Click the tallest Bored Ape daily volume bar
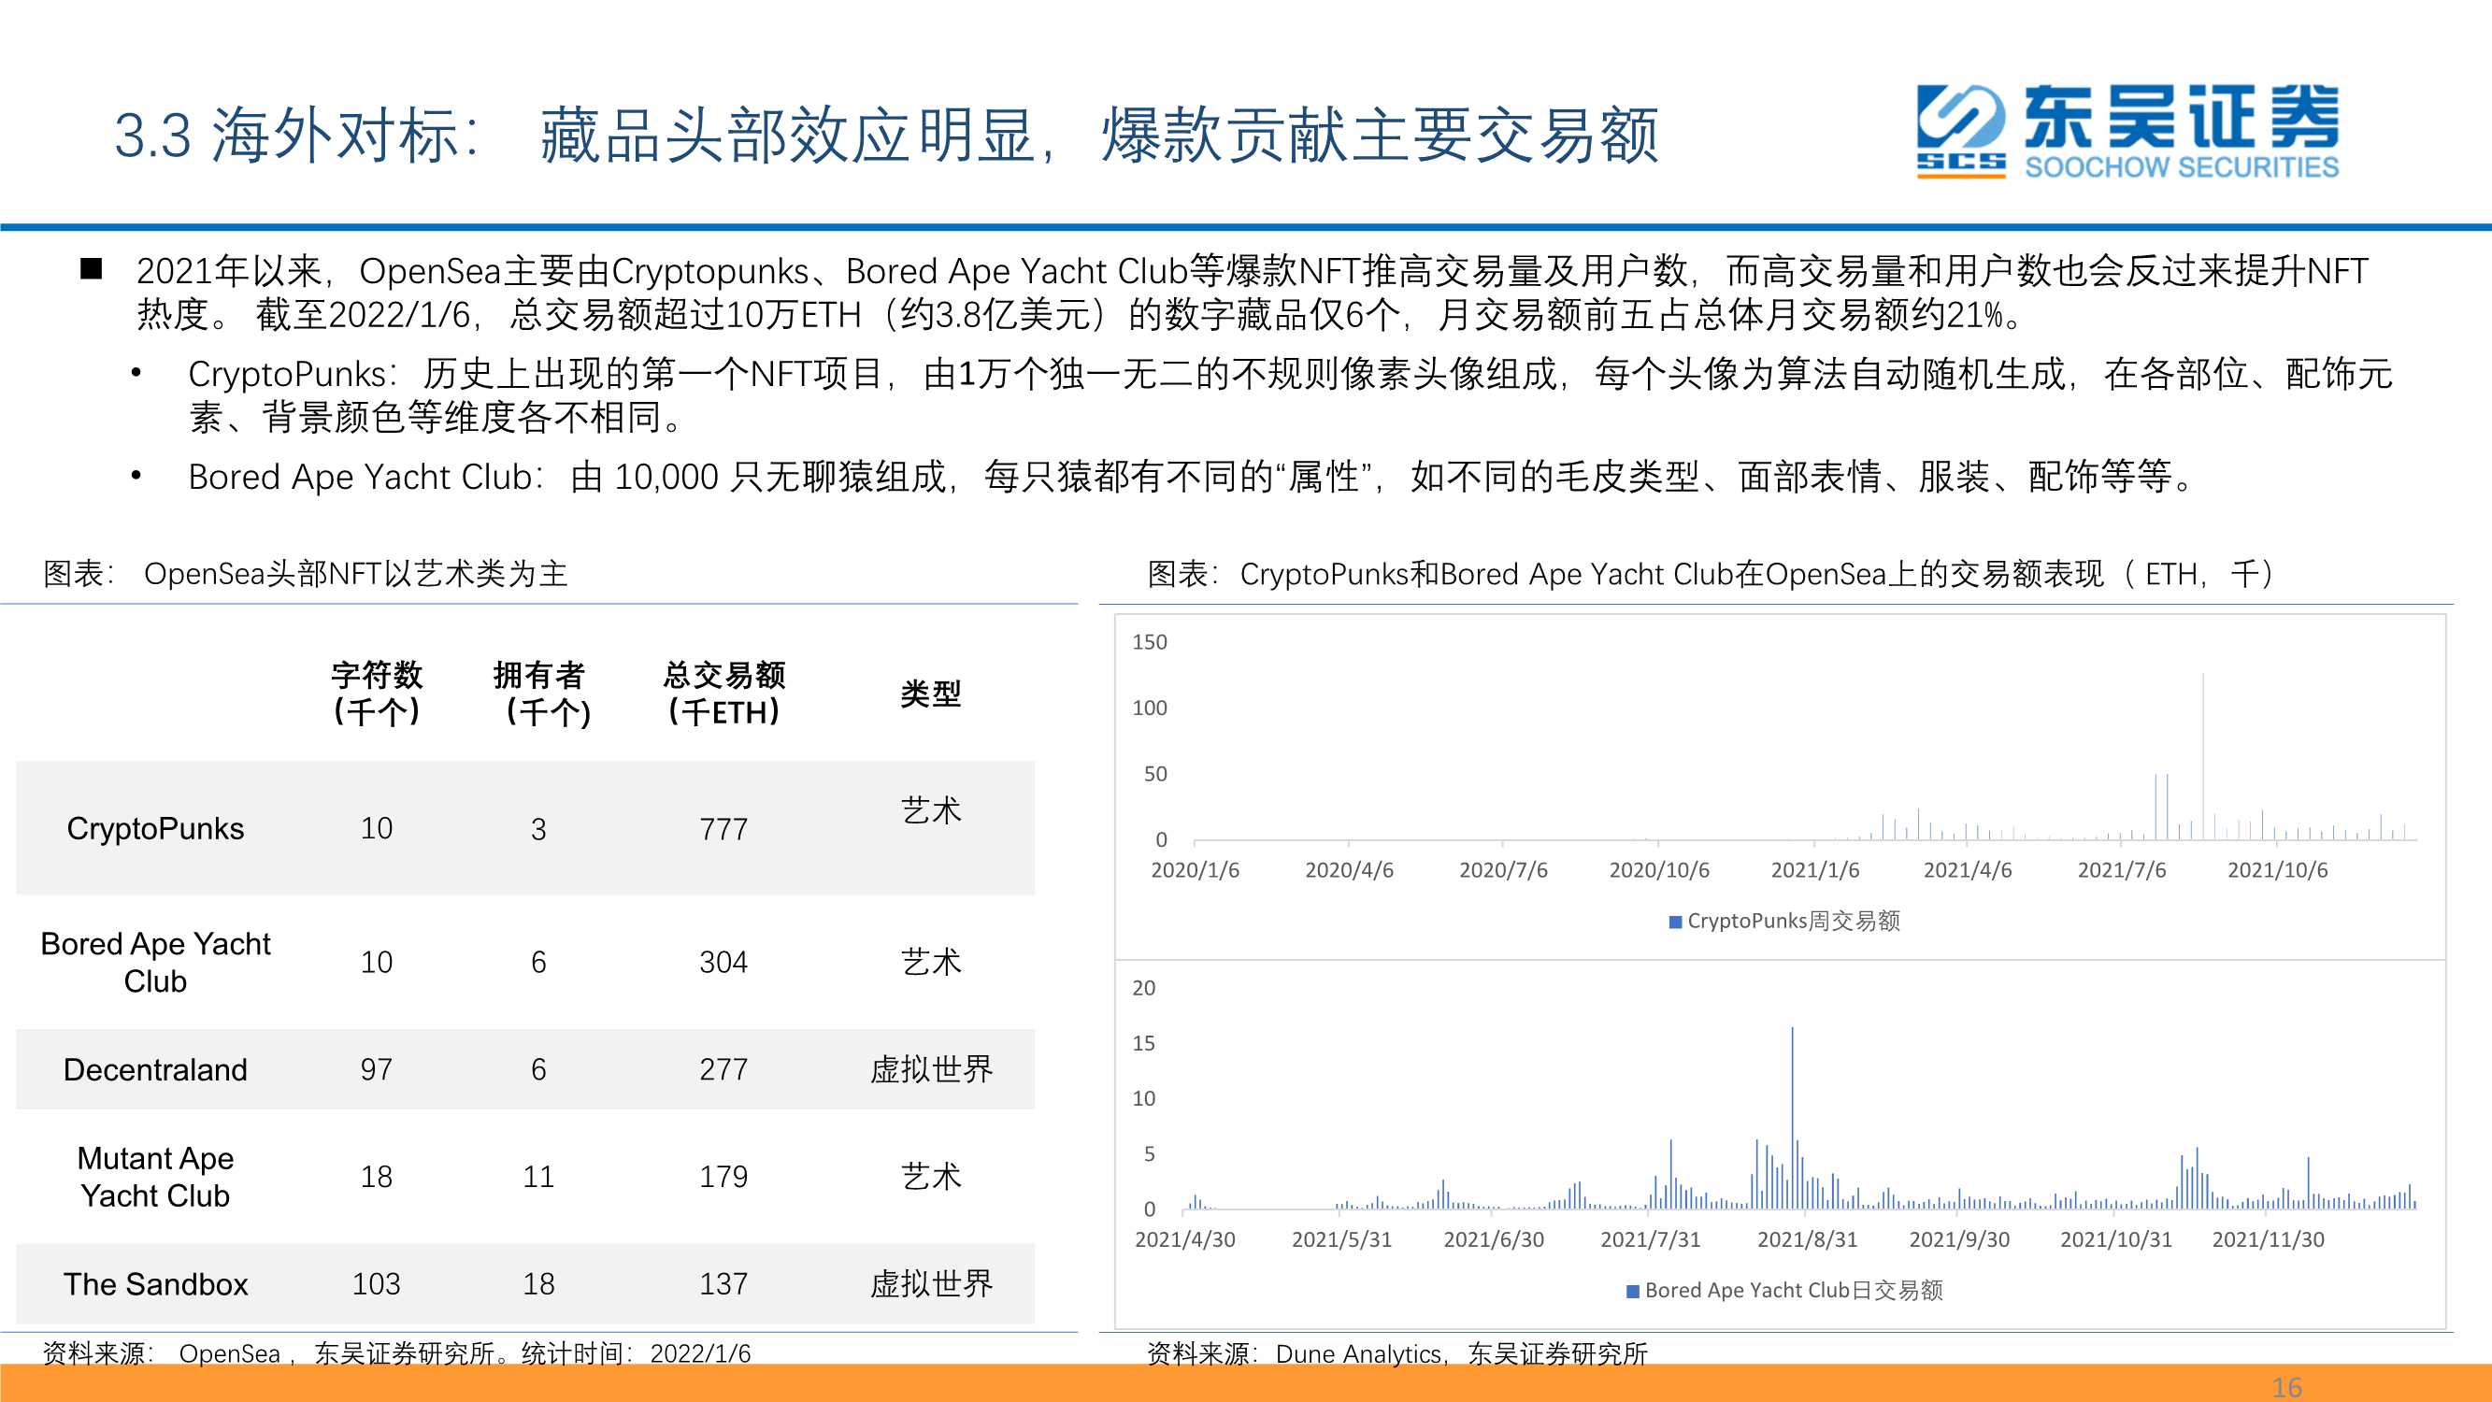Image resolution: width=2492 pixels, height=1402 pixels. tap(1793, 1119)
